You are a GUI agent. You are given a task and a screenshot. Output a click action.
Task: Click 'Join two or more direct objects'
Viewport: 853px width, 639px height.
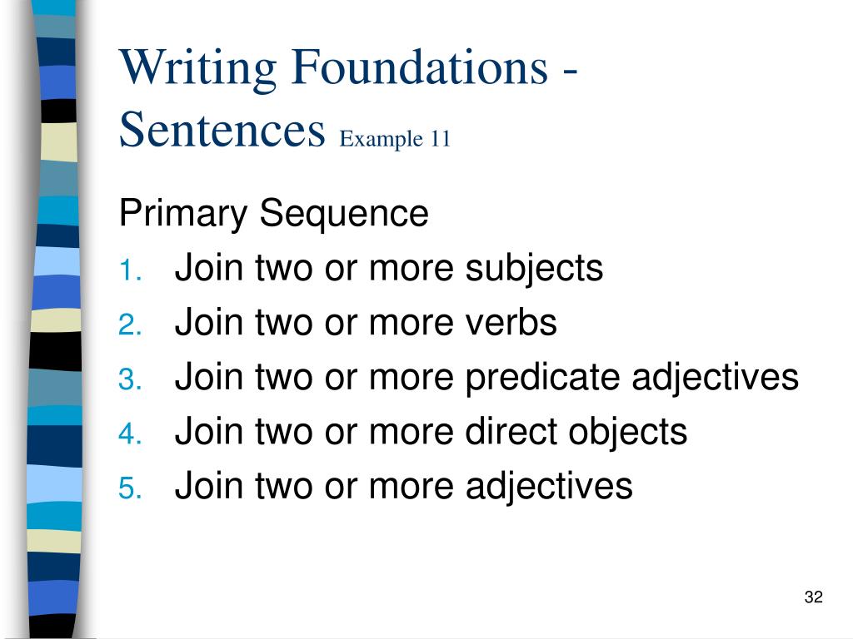tap(431, 432)
